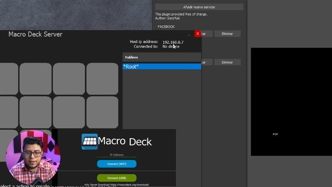The height and width of the screenshot is (187, 332).
Task: Click the Añadir nuevo servicio button
Action: coord(199,7)
